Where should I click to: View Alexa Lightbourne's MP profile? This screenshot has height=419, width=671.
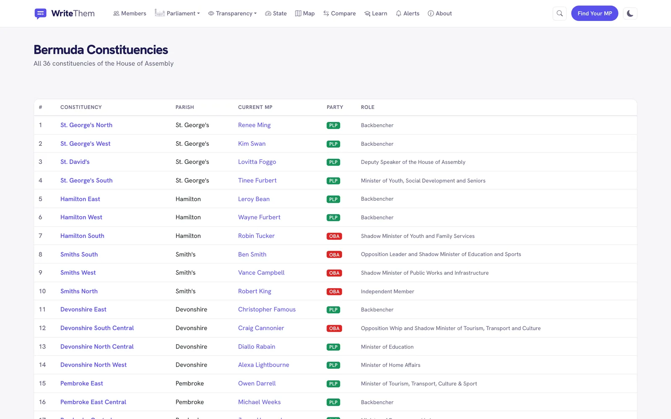tap(264, 365)
